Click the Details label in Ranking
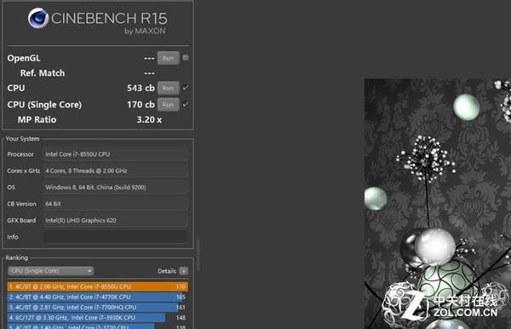 click(167, 271)
